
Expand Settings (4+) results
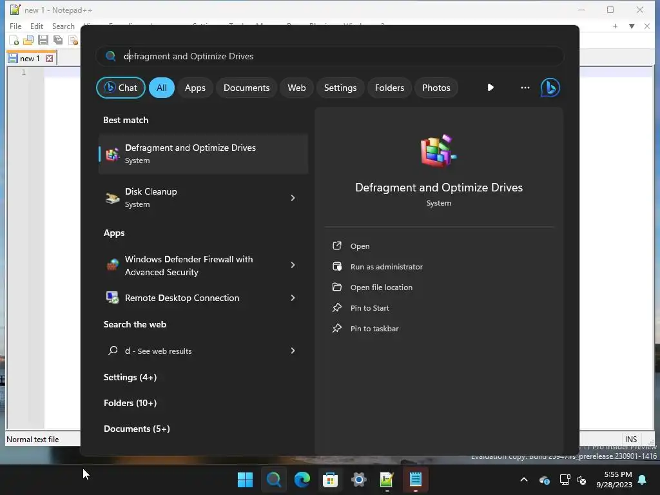[x=130, y=377]
